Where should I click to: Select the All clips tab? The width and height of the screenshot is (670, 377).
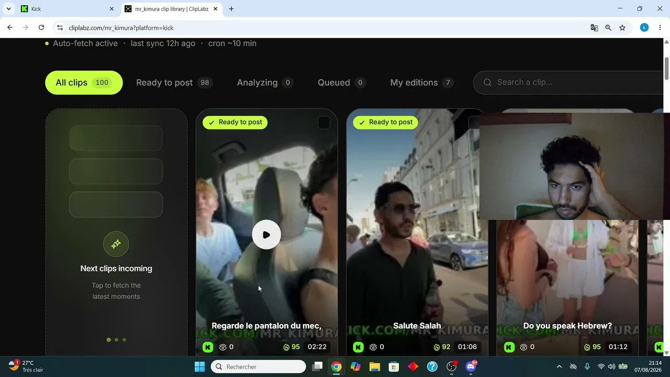84,83
